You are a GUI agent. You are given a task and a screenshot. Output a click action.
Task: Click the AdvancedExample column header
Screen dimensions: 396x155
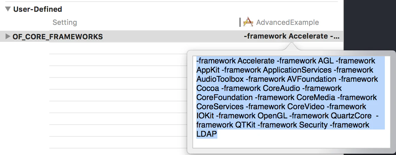pyautogui.click(x=287, y=22)
